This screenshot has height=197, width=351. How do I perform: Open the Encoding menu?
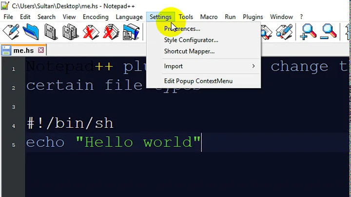coord(96,17)
